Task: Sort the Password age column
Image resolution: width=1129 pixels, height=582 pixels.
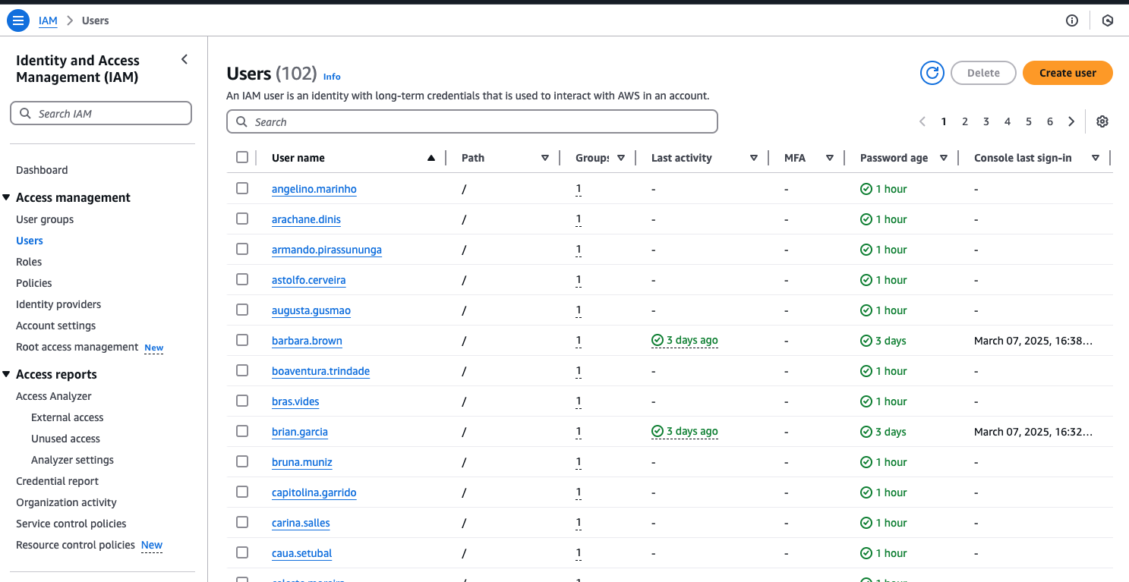Action: (x=943, y=158)
